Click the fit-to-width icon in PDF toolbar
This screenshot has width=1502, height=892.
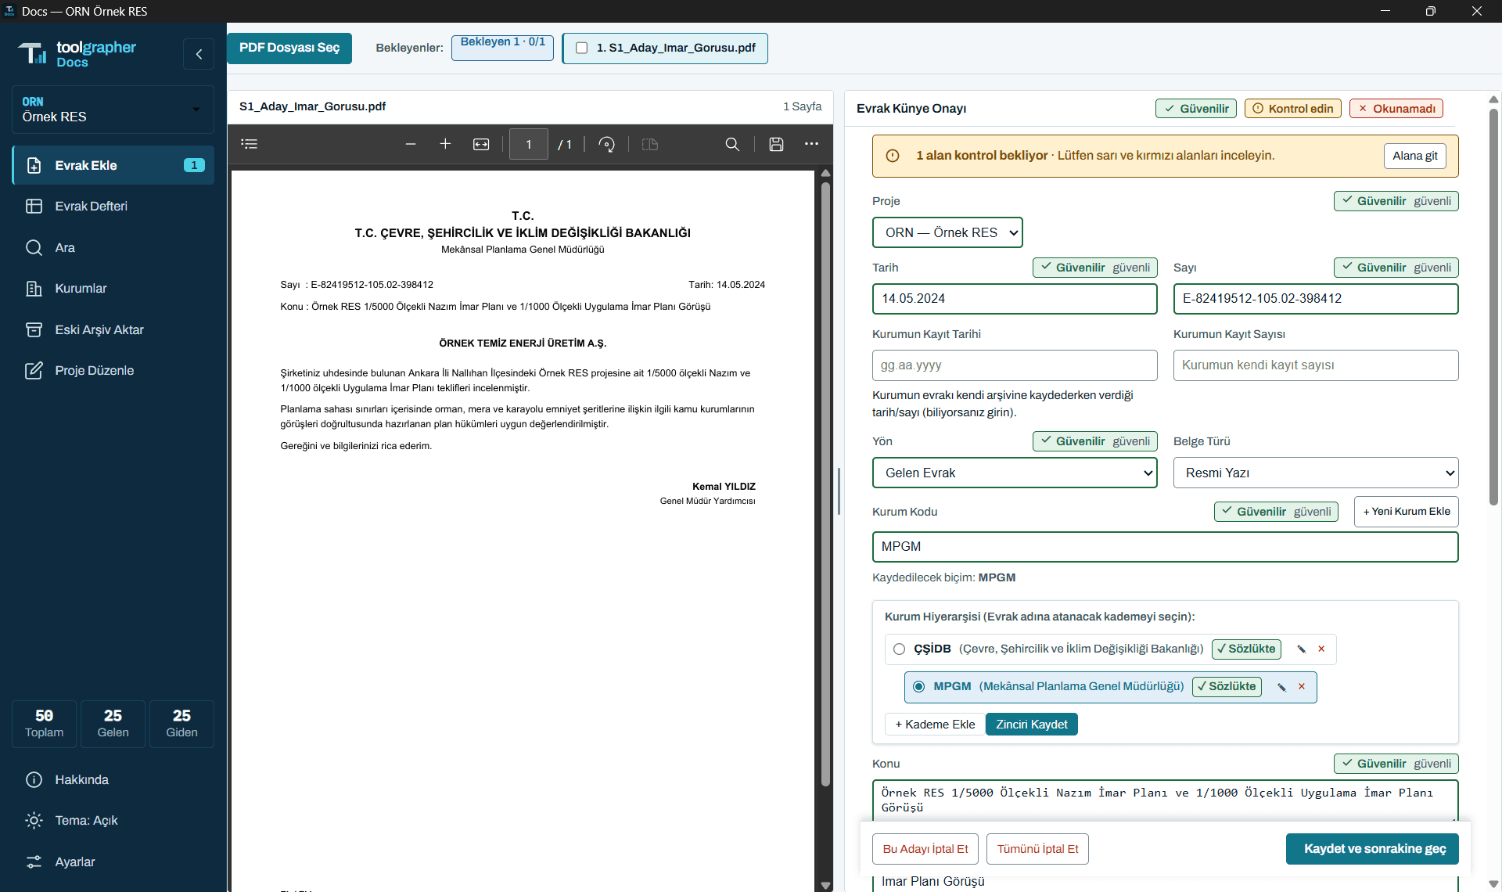(x=481, y=144)
